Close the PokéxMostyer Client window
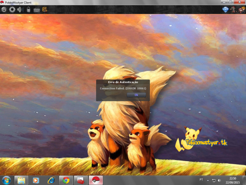The height and width of the screenshot is (185, 246). pyautogui.click(x=240, y=2)
